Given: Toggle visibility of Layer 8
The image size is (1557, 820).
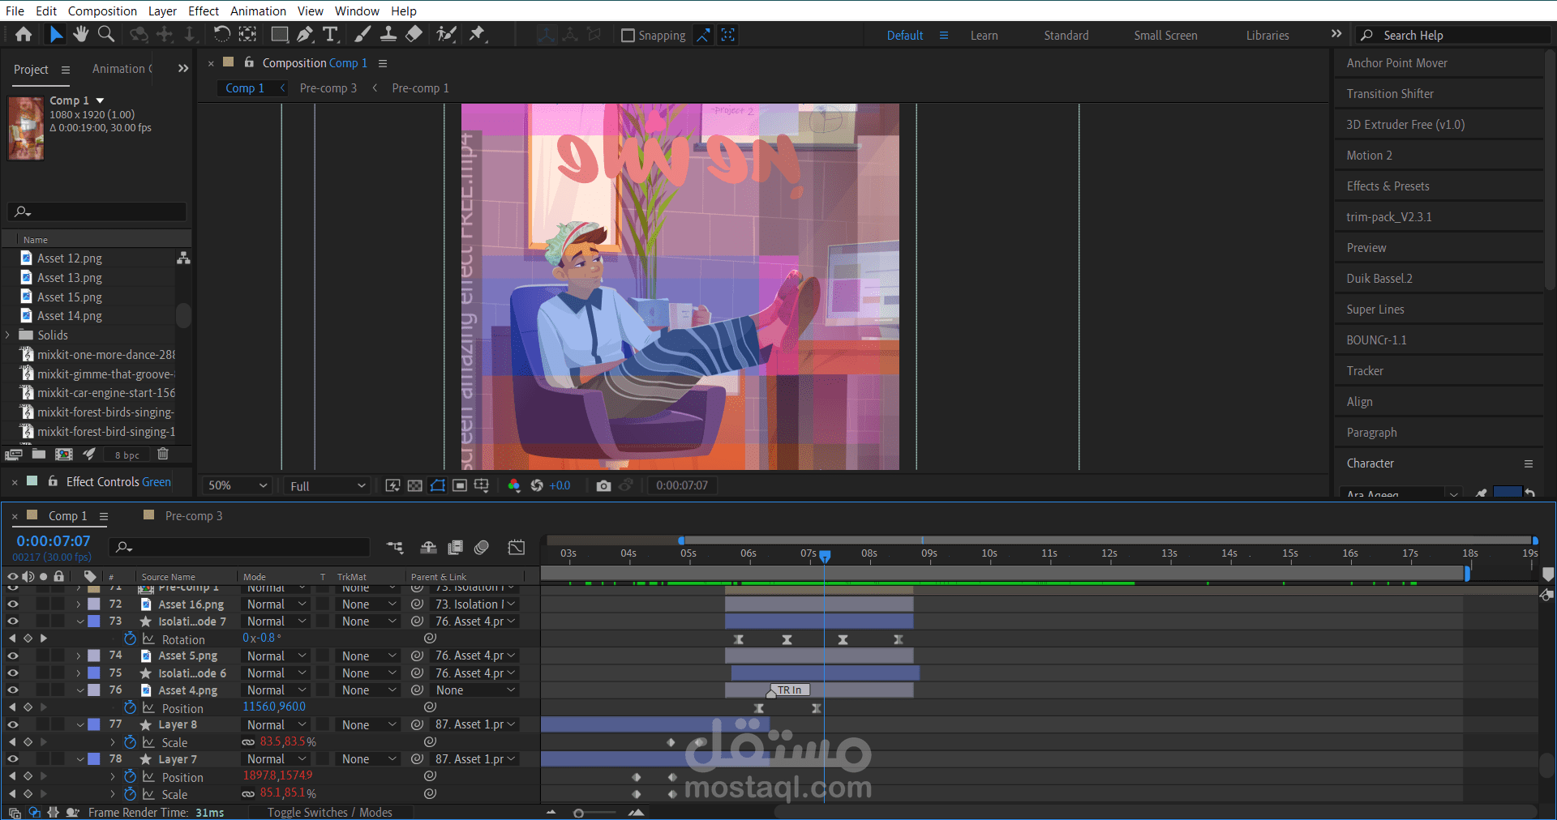Looking at the screenshot, I should [13, 725].
